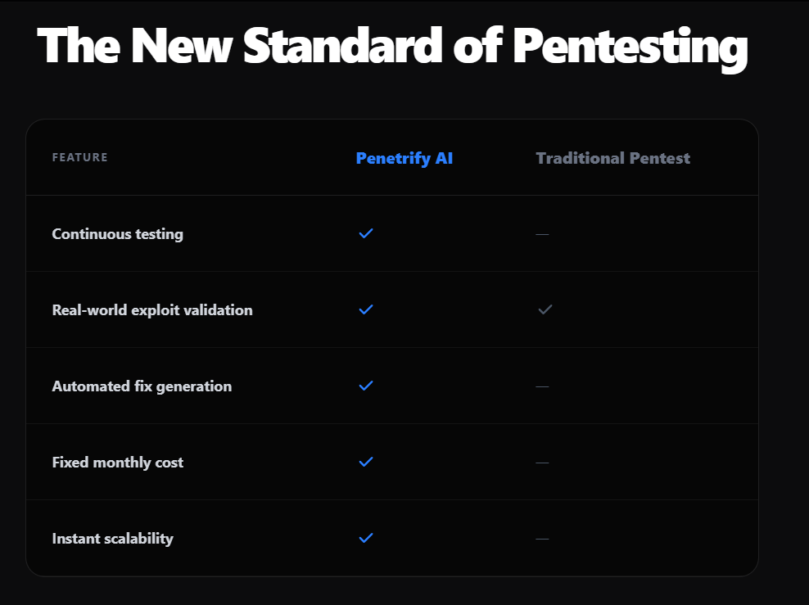Screen dimensions: 809x605
Task: Click the heading The New Standard of Pentesting
Action: [391, 47]
